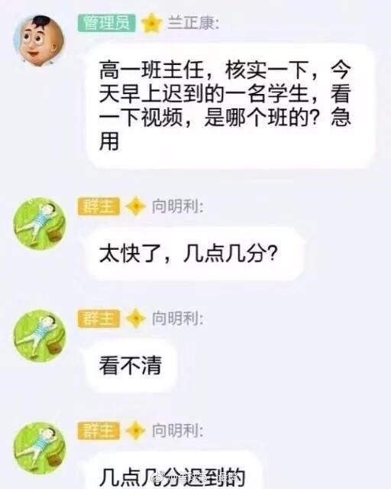Tap 向明利's avatar beside 看不清 message
Screen dimensions: 391x489
click(x=40, y=336)
